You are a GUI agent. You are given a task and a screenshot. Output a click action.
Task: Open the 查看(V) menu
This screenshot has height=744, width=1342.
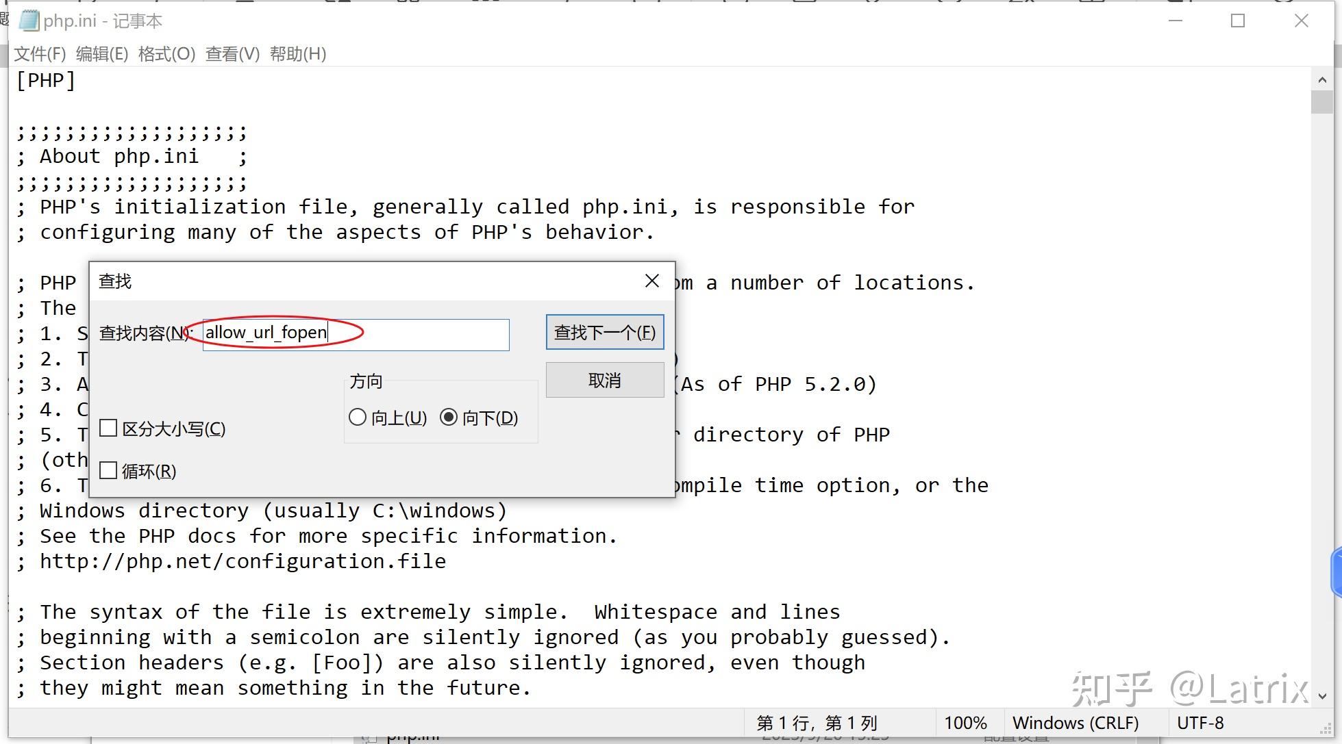click(231, 54)
